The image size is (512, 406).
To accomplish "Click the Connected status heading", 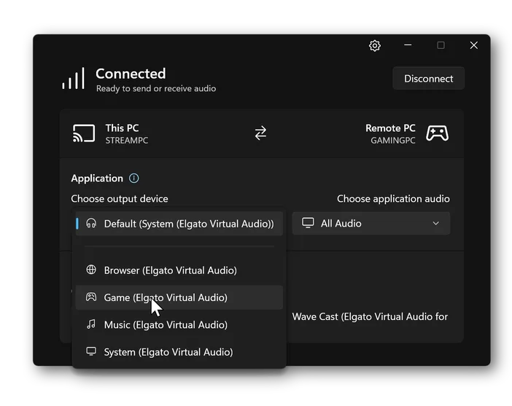I will (131, 74).
